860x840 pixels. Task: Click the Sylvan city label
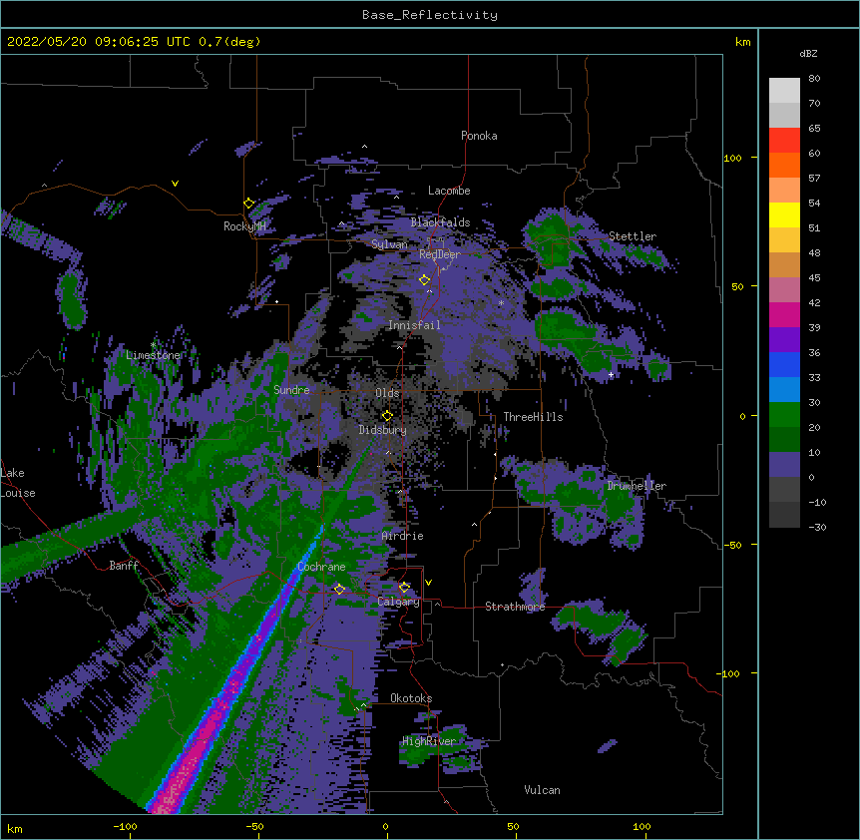click(389, 244)
